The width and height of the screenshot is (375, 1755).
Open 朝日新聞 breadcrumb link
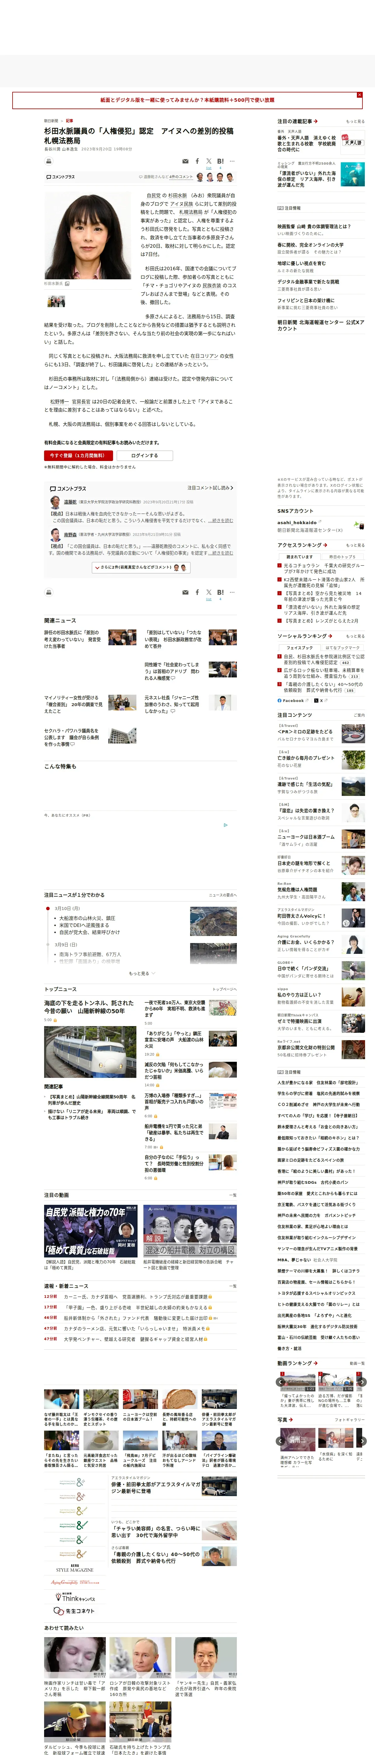[x=51, y=121]
